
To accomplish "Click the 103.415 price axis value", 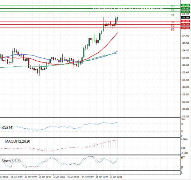I will pos(185,72).
